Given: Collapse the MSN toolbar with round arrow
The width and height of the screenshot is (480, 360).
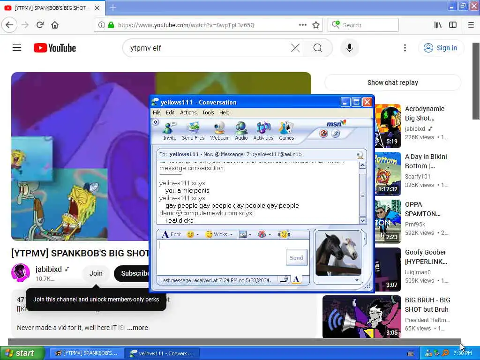Looking at the screenshot, I should [156, 122].
